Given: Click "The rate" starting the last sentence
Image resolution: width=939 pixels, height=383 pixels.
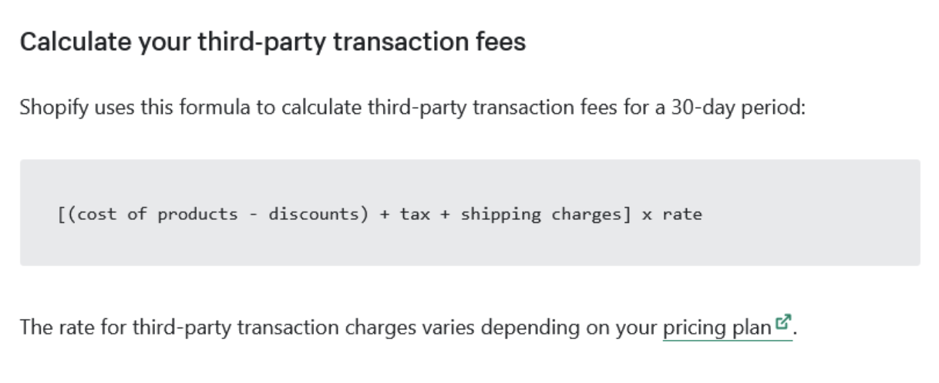Looking at the screenshot, I should (50, 328).
